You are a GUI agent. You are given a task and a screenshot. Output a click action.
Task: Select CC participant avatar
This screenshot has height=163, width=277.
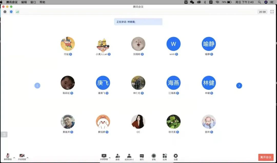coord(138,122)
